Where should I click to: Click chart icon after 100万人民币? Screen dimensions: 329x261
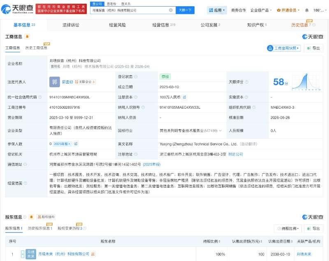[x=184, y=97]
